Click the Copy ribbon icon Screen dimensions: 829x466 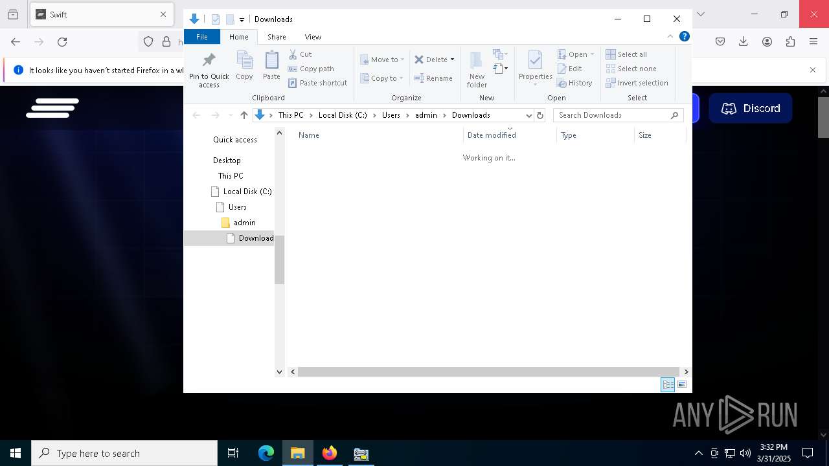coord(244,66)
